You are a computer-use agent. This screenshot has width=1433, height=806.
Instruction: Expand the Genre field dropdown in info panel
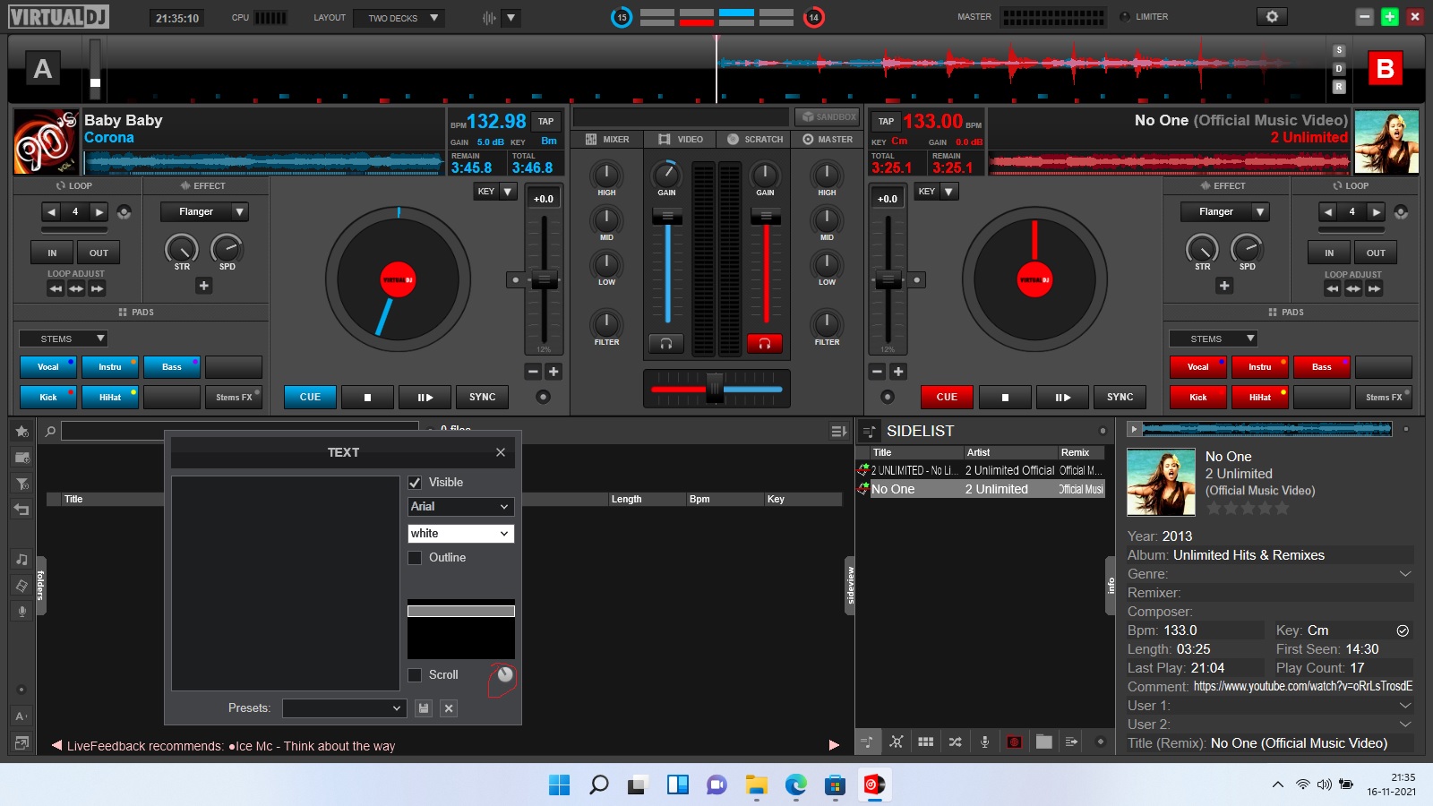pos(1404,574)
